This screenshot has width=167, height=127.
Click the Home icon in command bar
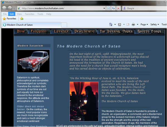point(111,24)
